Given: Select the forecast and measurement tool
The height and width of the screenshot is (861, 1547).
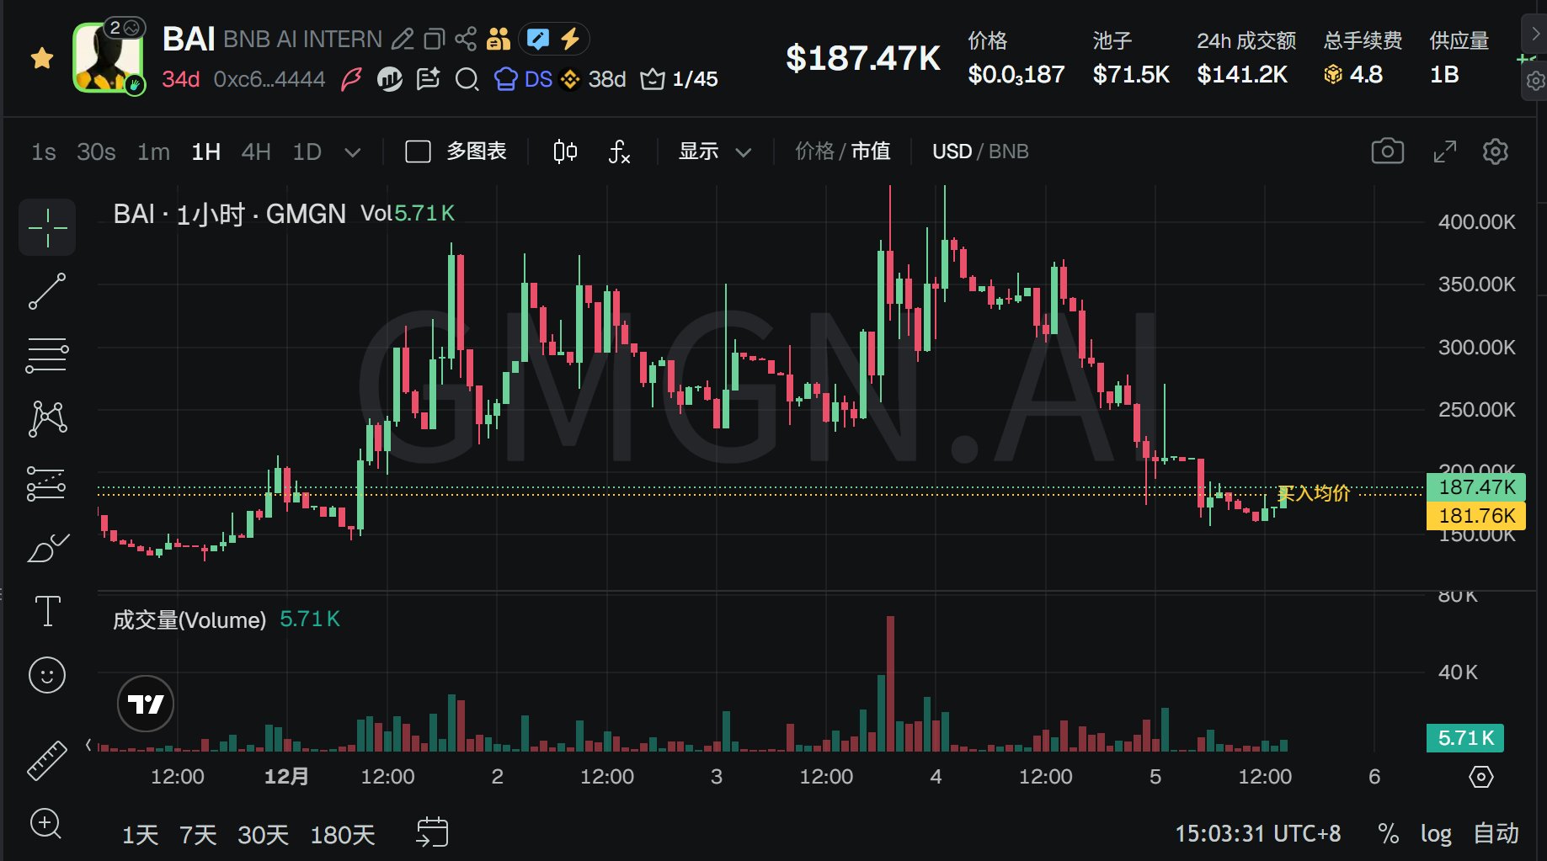Looking at the screenshot, I should pos(47,483).
